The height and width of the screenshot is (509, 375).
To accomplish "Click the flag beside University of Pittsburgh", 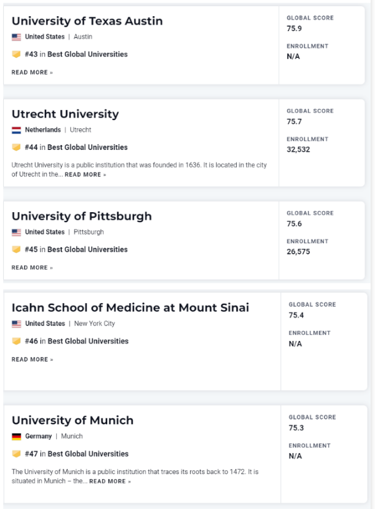I will 16,233.
